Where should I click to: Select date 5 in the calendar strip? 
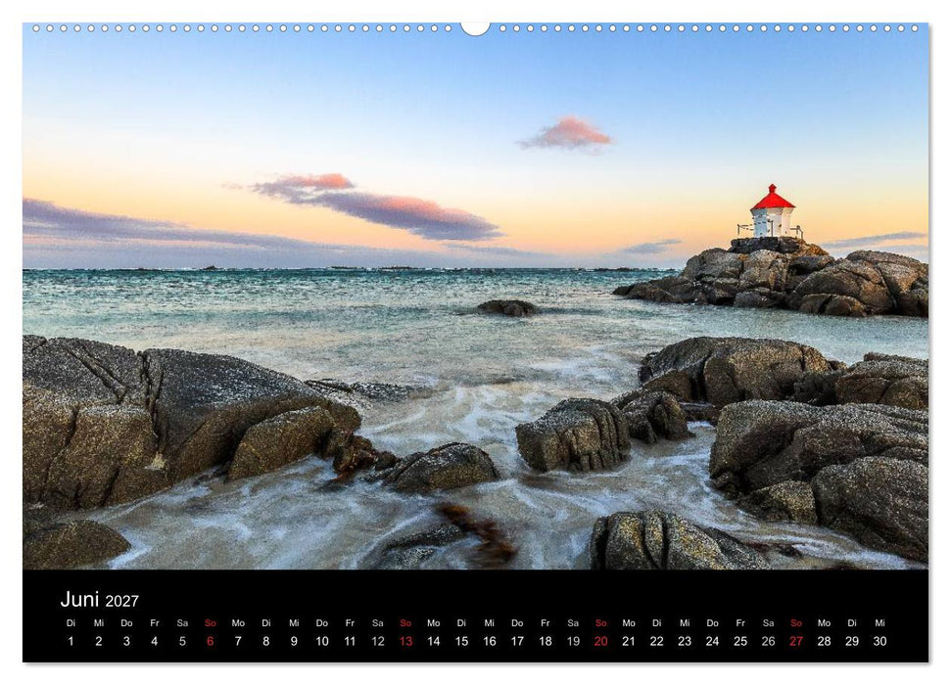[182, 641]
